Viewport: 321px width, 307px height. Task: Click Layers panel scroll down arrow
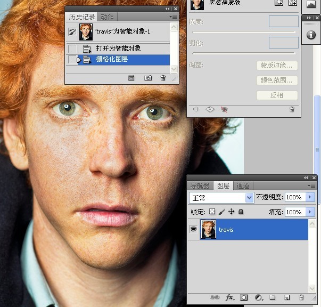point(312,288)
